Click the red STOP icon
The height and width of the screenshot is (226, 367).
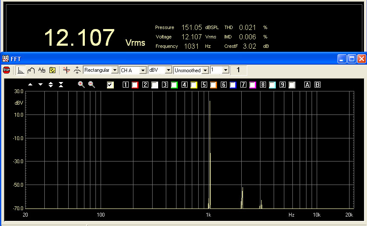click(x=6, y=70)
